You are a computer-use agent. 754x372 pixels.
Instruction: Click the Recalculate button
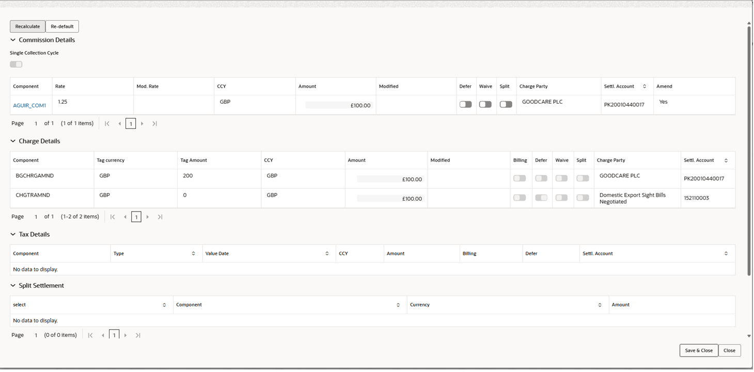[27, 26]
